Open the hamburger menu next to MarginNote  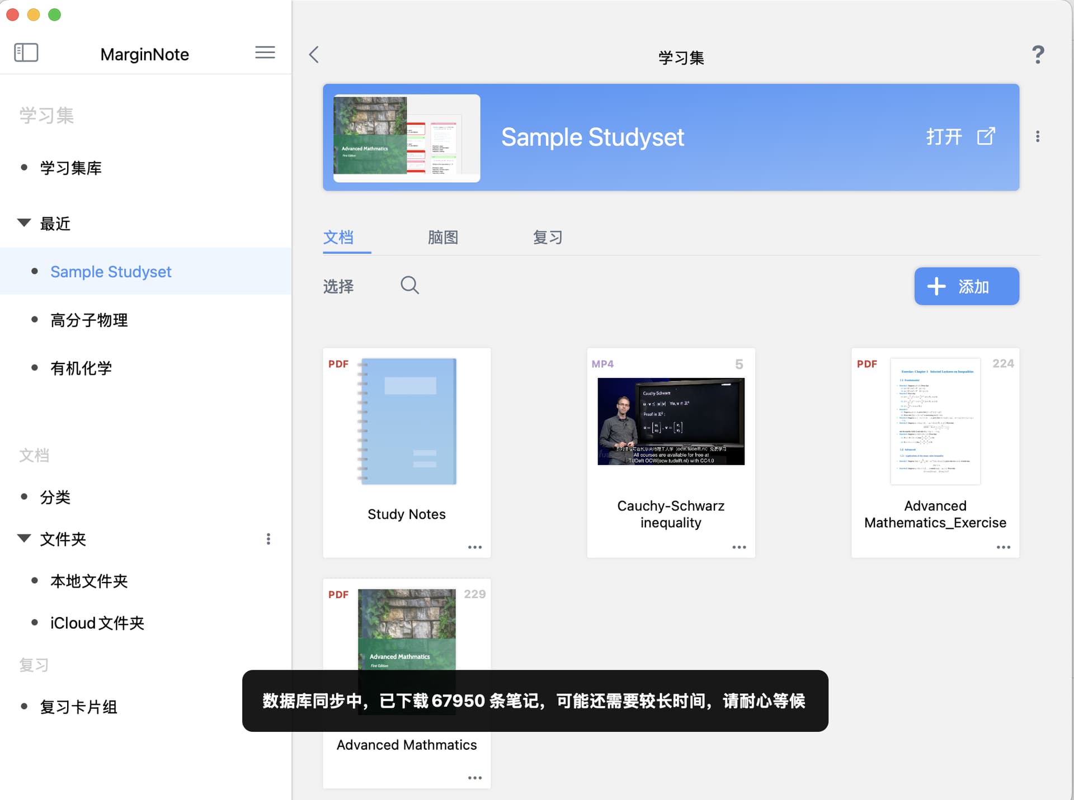point(265,53)
